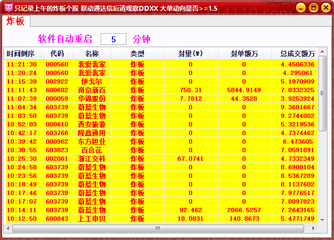Image resolution: width=334 pixels, height=240 pixels.
Task: Click total turnover 9.2744002
Action: (298, 116)
